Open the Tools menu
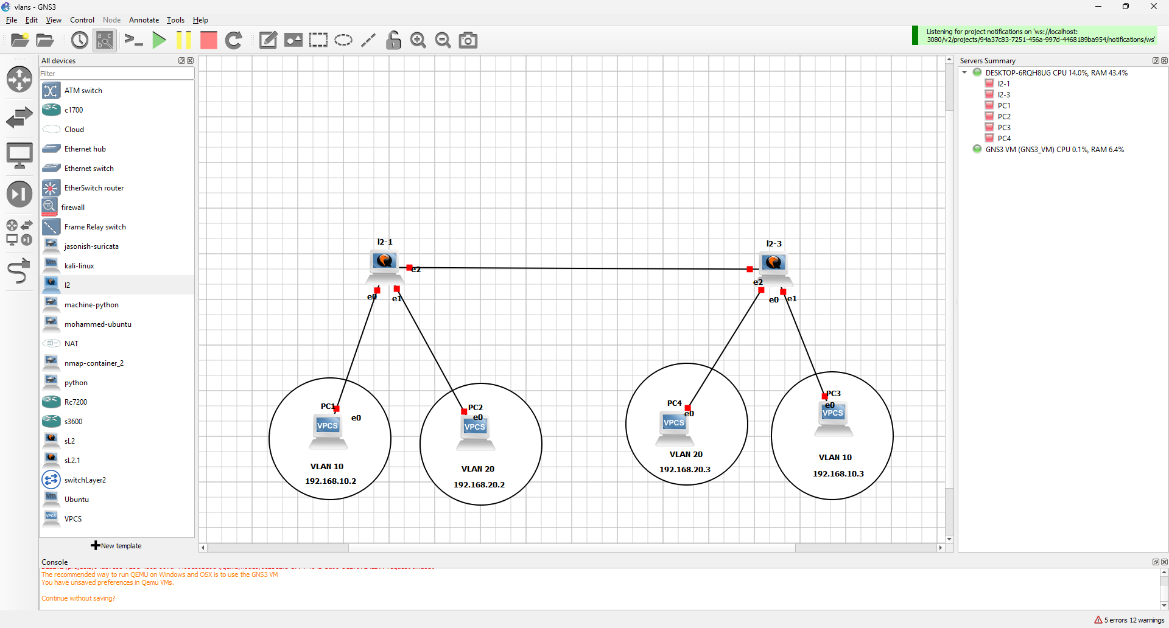 pos(175,20)
